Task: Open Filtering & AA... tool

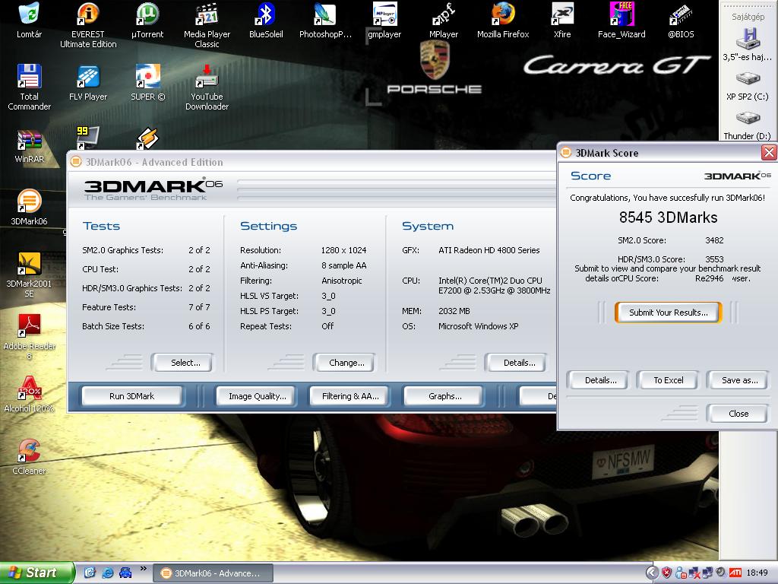Action: pyautogui.click(x=349, y=396)
